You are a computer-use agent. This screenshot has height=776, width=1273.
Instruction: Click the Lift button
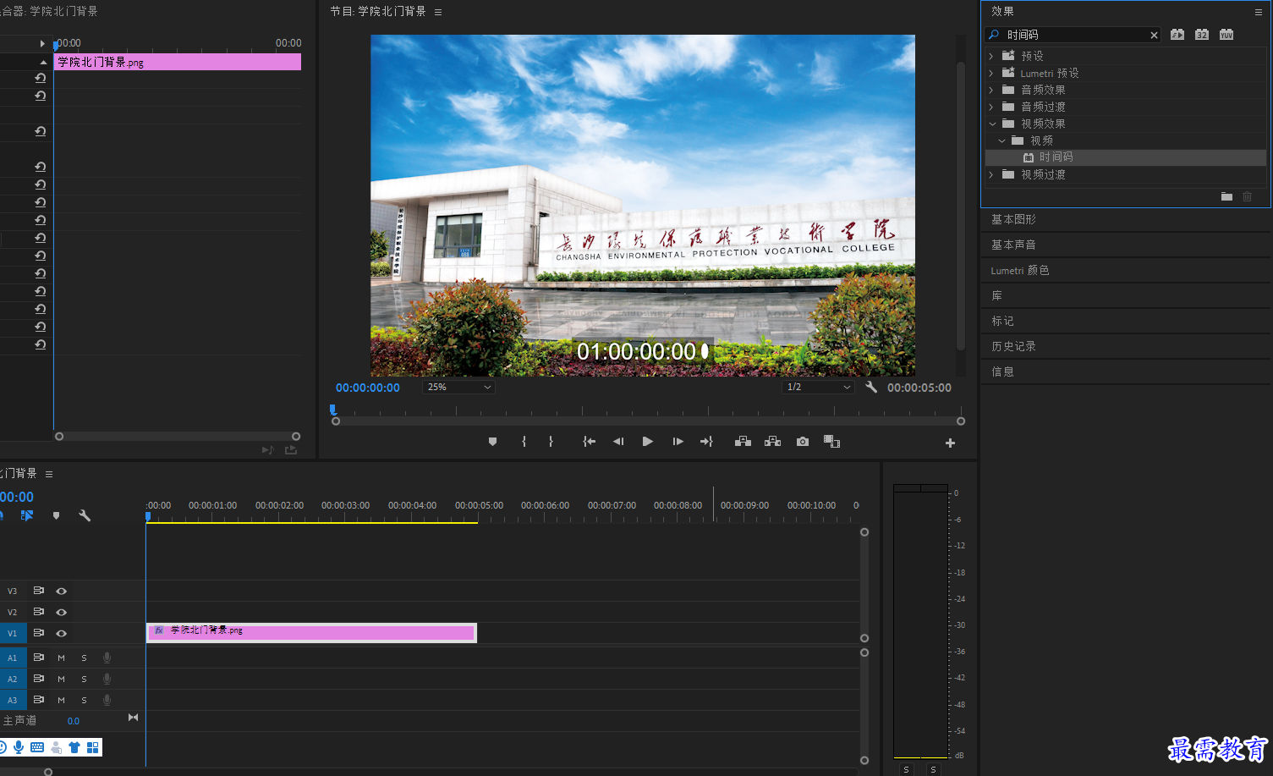(743, 442)
